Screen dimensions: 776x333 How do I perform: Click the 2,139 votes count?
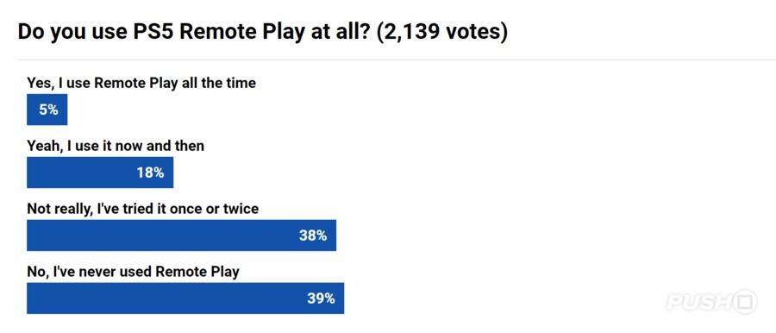[442, 32]
